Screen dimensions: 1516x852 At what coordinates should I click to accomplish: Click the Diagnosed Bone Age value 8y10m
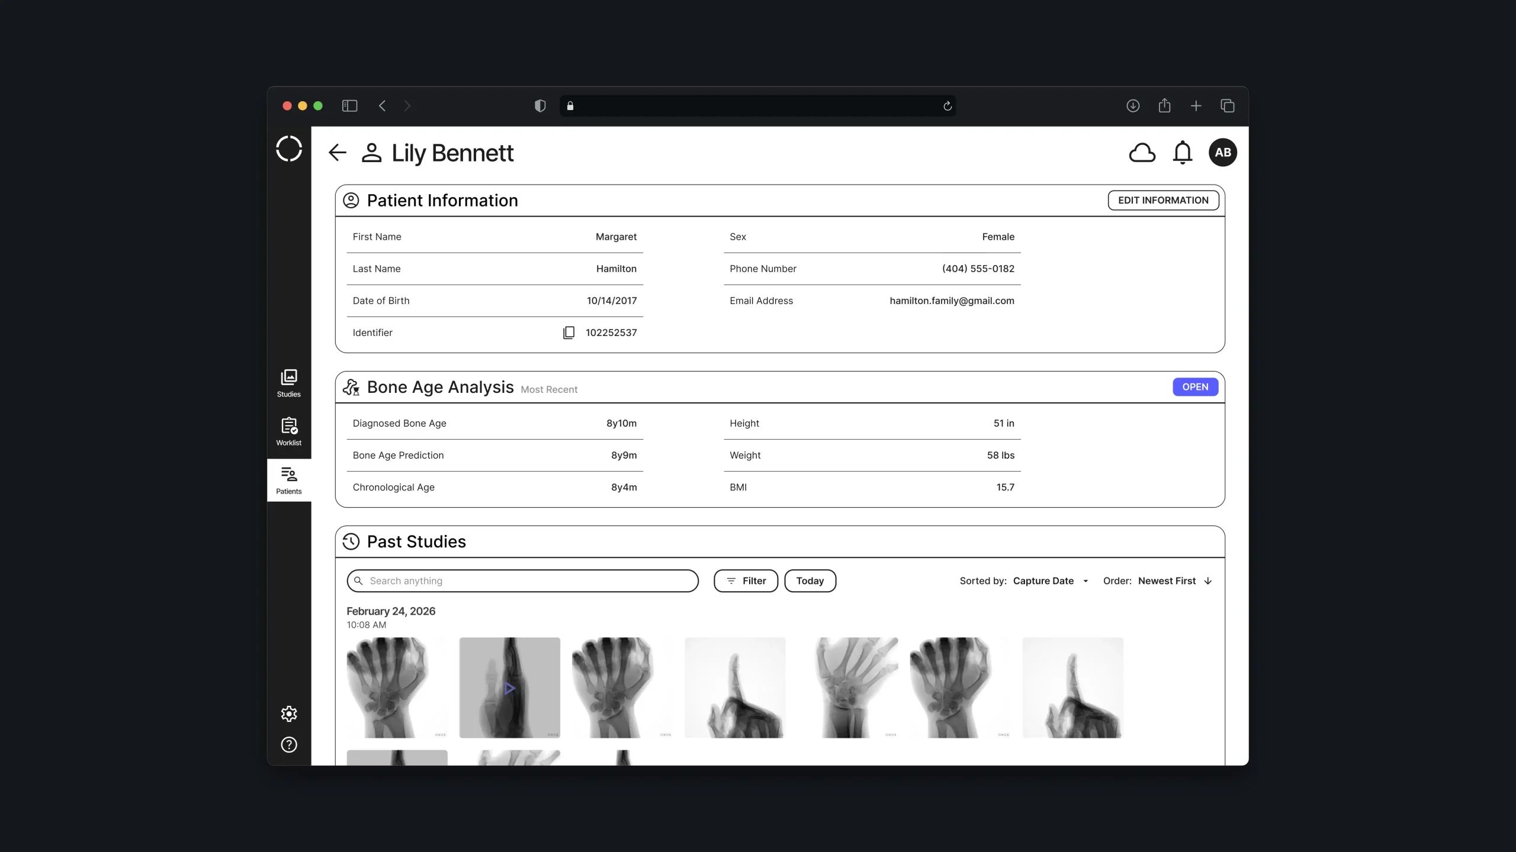pyautogui.click(x=621, y=423)
